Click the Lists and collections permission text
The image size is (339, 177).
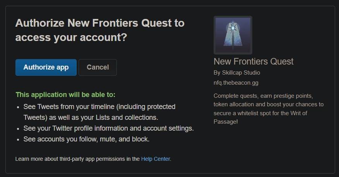coord(127,117)
